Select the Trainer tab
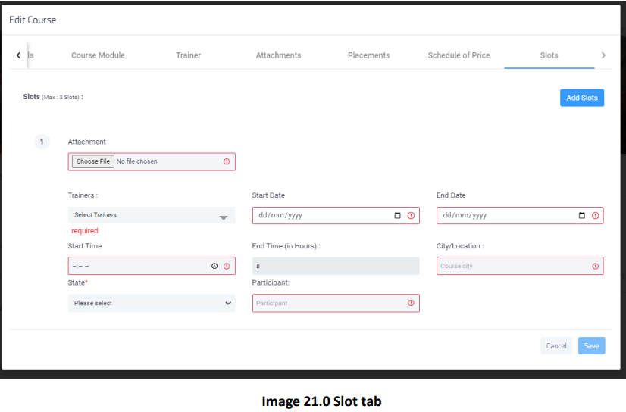626x412 pixels. (189, 55)
